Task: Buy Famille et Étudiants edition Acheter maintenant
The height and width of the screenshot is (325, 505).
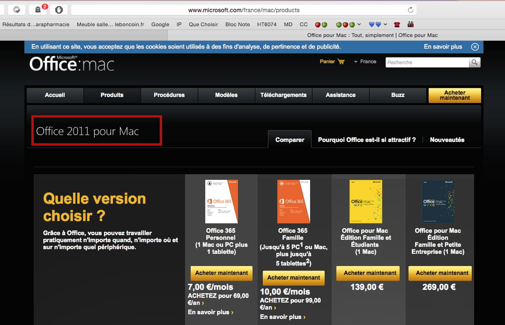Action: [368, 273]
